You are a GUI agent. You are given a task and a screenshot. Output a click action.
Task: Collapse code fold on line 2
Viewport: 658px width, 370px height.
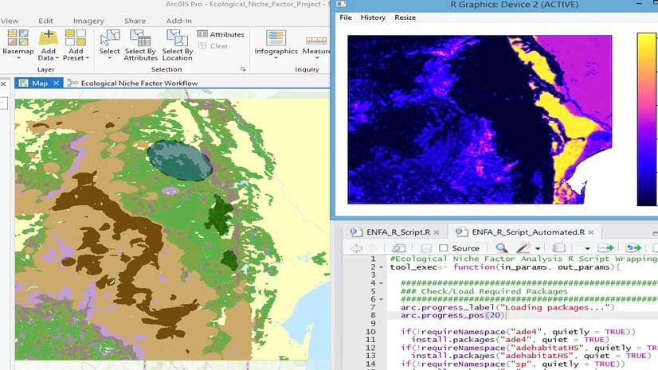[381, 267]
